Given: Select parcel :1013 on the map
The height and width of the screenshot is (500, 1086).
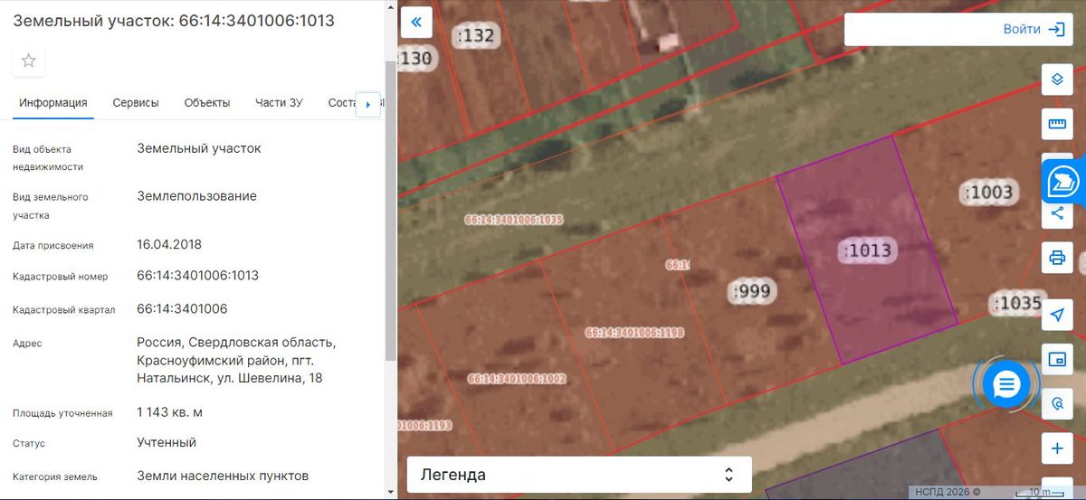Looking at the screenshot, I should pyautogui.click(x=867, y=250).
